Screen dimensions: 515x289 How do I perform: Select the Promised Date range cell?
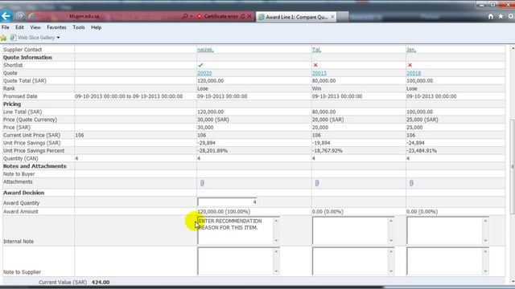[x=129, y=96]
